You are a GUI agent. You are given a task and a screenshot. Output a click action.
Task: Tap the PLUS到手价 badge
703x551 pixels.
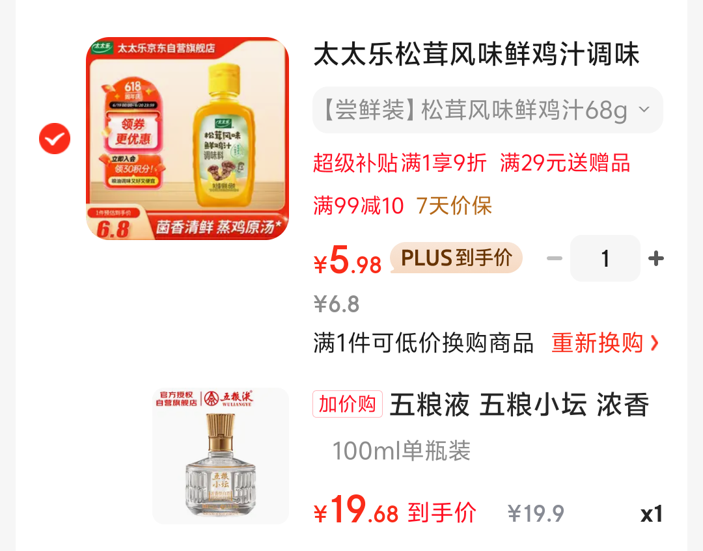click(456, 258)
